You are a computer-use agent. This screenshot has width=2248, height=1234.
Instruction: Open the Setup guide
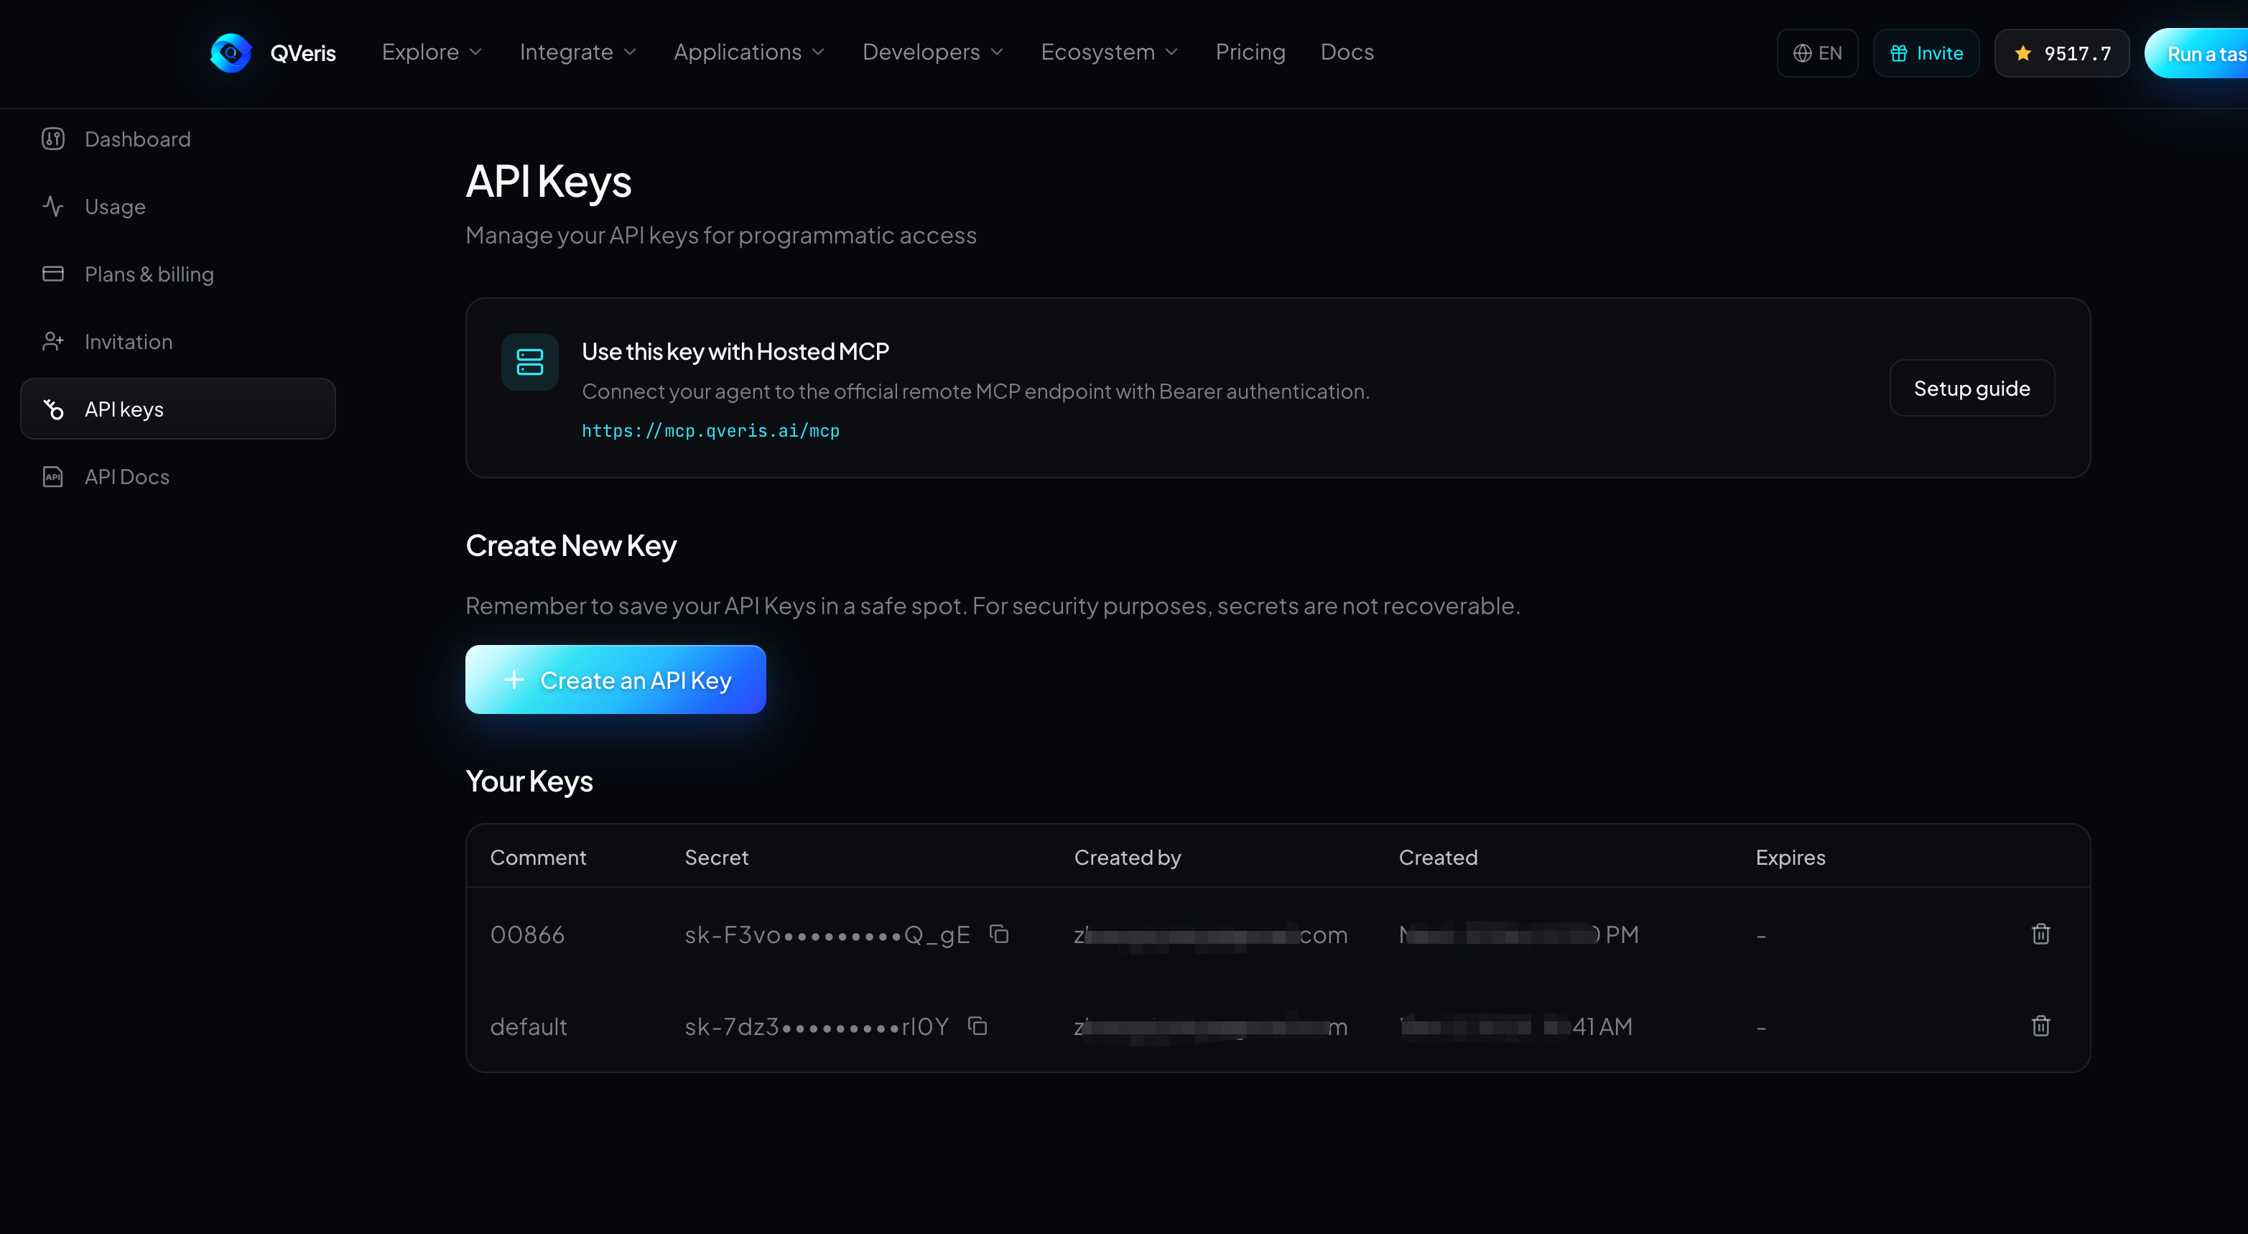click(x=1971, y=389)
